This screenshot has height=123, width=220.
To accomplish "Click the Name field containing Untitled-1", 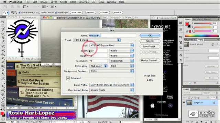I will point(112,36).
